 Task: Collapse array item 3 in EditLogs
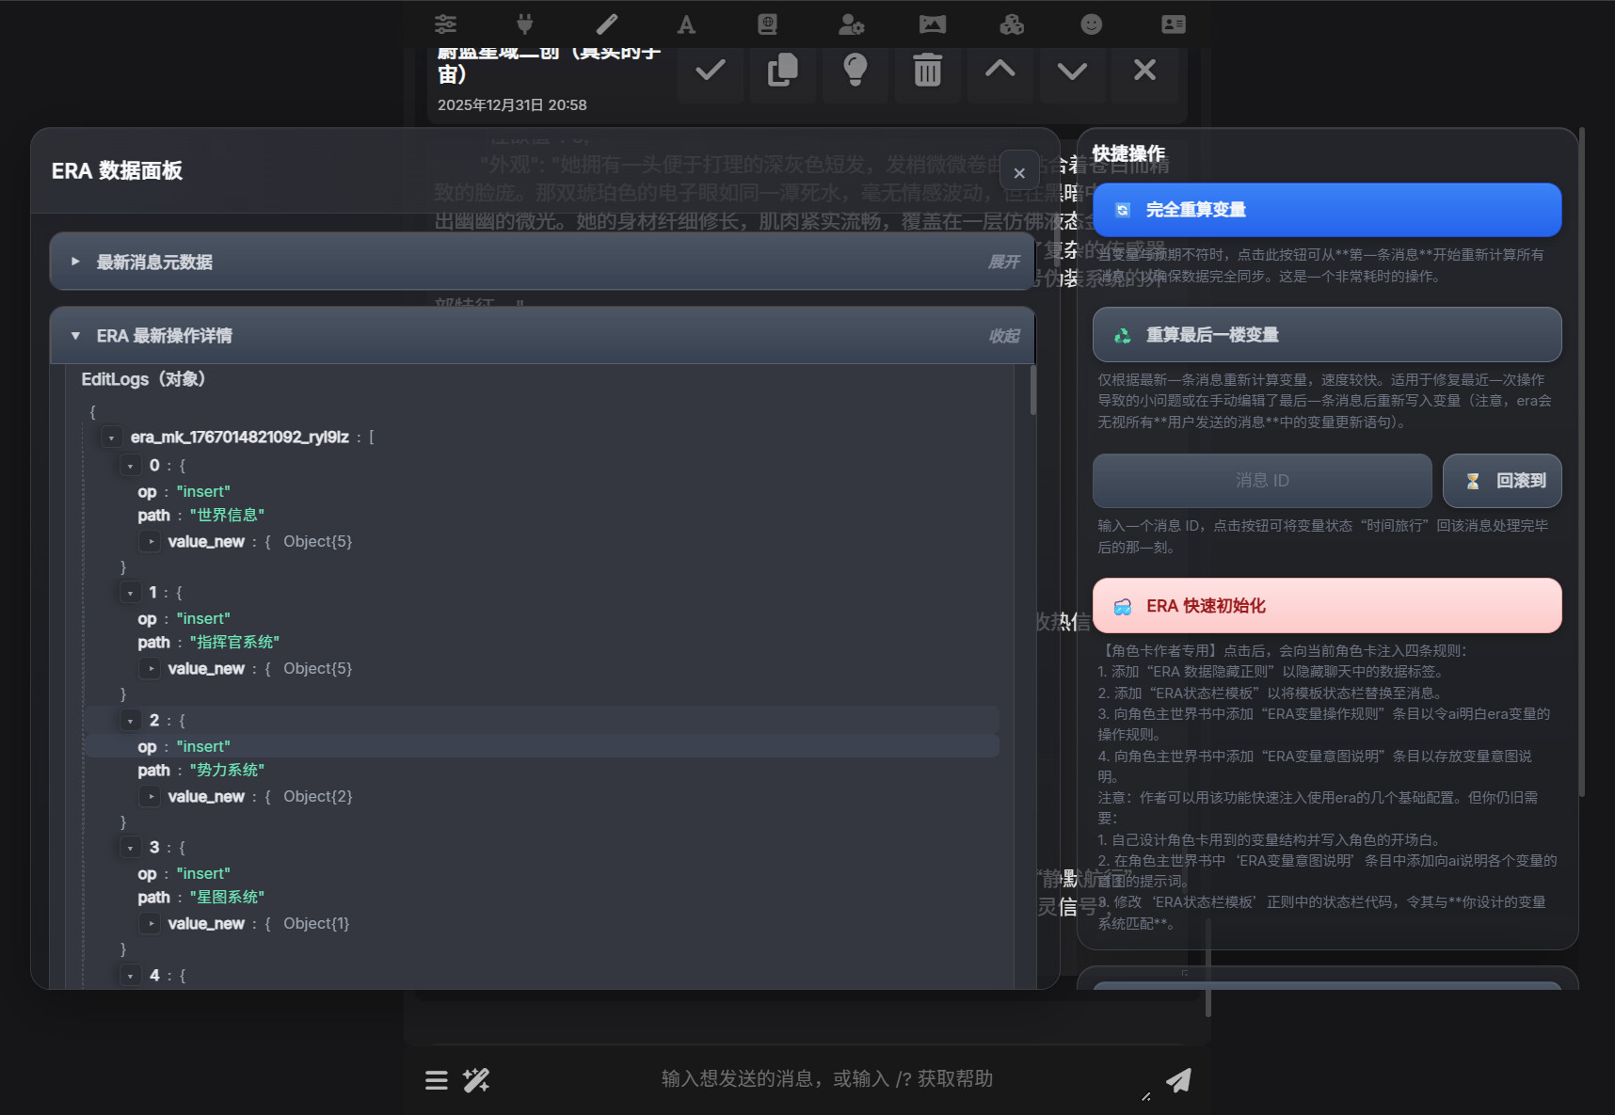(131, 848)
